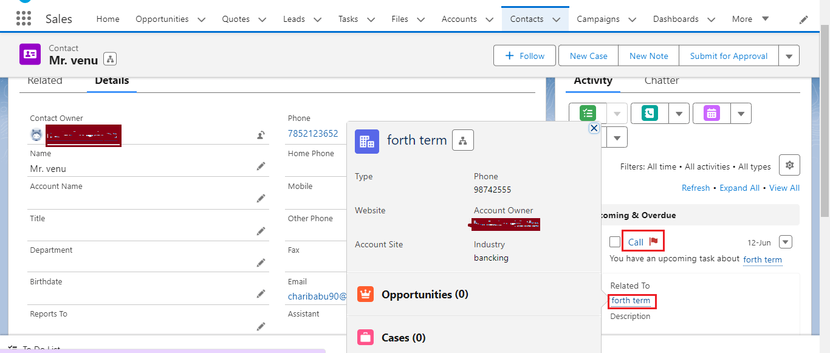Create a new task using the green task icon
The image size is (830, 353).
click(587, 113)
